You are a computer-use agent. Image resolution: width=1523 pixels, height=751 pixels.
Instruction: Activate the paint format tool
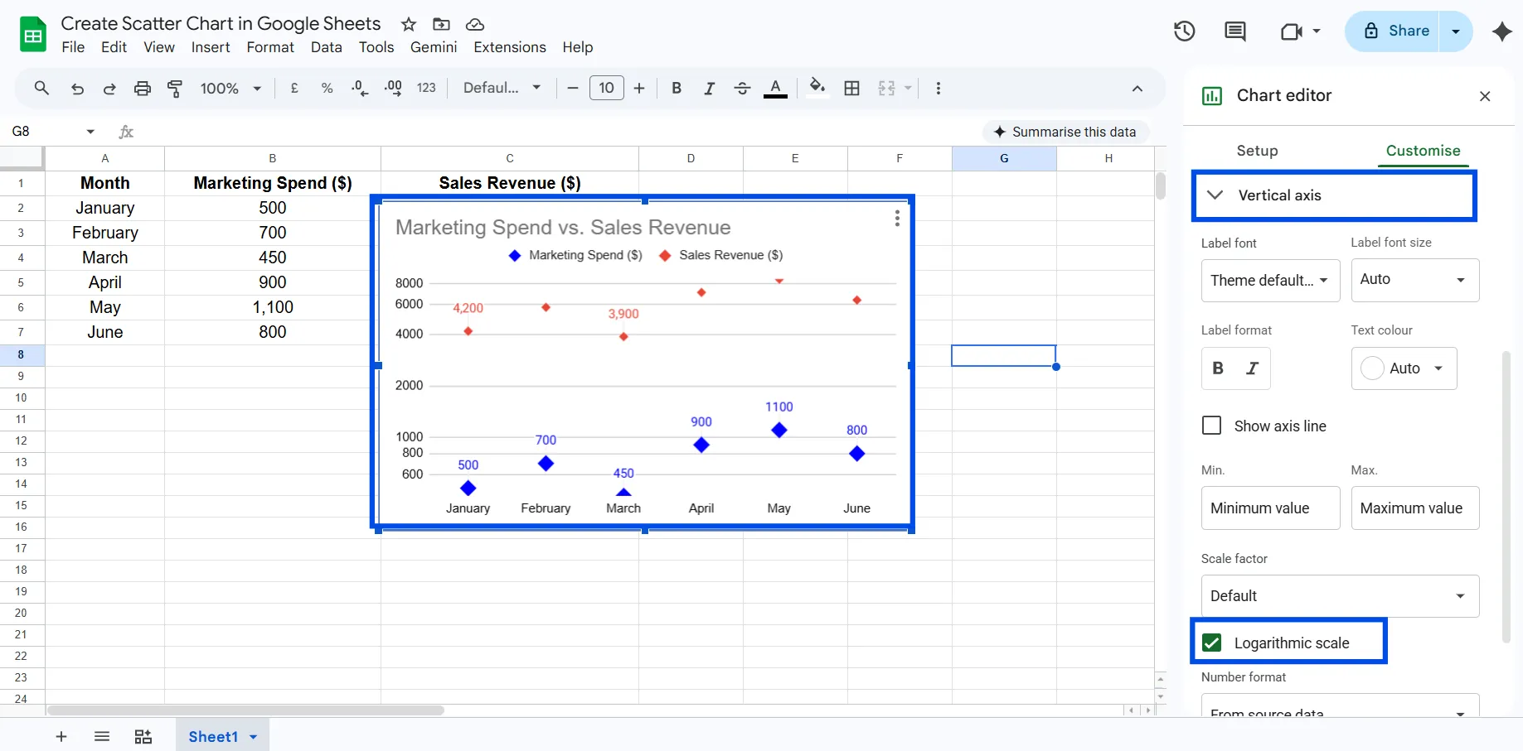175,89
